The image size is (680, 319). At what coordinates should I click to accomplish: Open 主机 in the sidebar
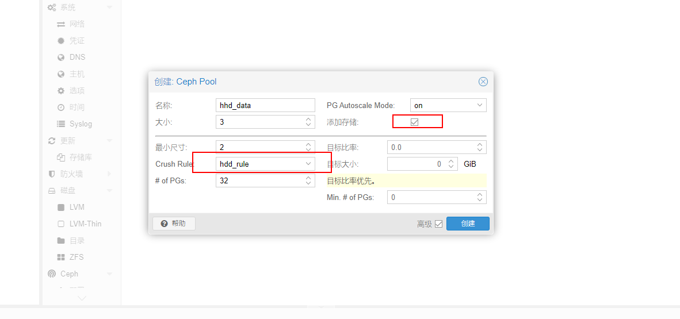tap(77, 74)
